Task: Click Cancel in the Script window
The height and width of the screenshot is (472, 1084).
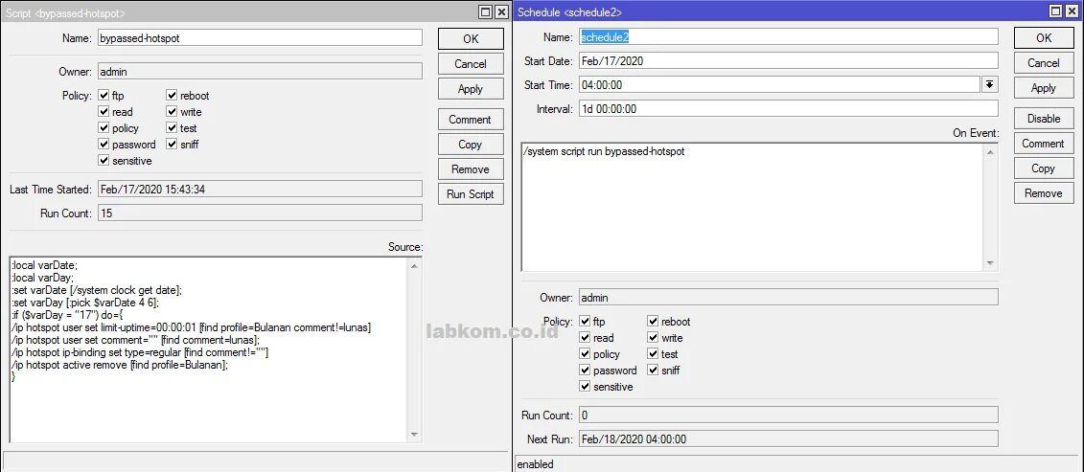Action: coord(471,63)
